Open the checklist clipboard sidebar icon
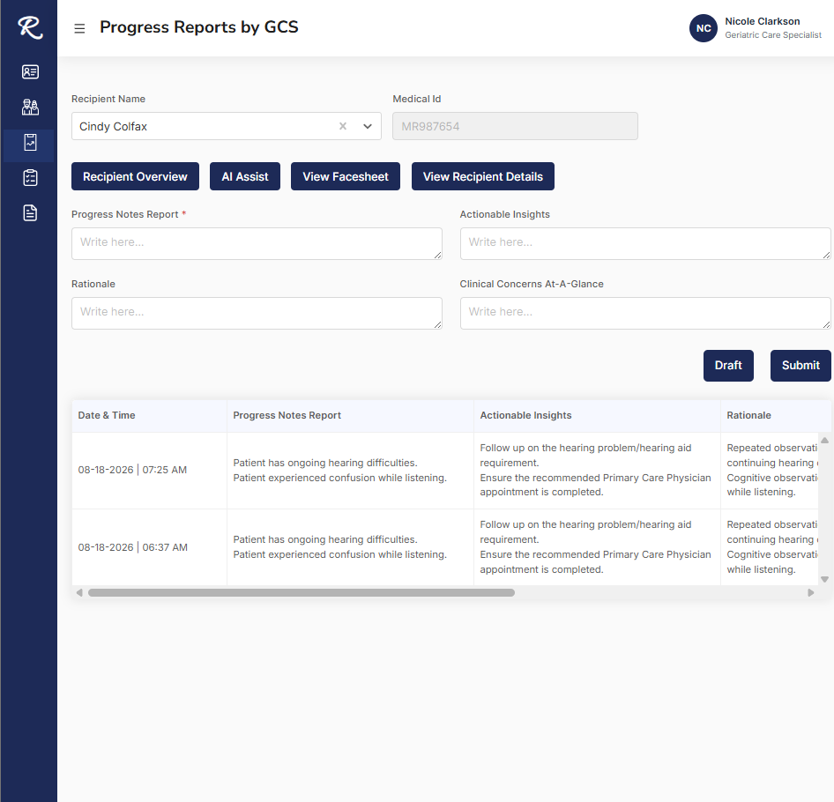This screenshot has width=834, height=802. (30, 178)
